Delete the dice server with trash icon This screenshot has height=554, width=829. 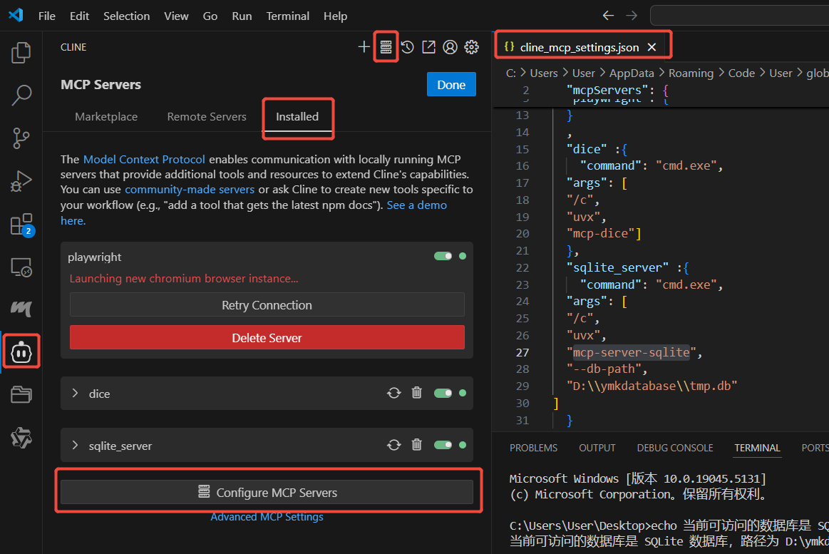tap(416, 392)
